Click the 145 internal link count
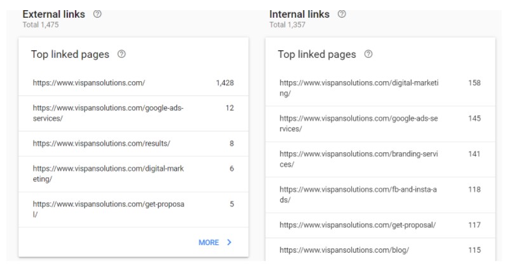 (474, 118)
